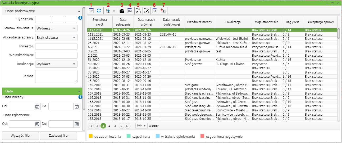Click the dashed-square edit pencil icon
Image resolution: width=342 pixels, height=143 pixels.
tap(146, 11)
